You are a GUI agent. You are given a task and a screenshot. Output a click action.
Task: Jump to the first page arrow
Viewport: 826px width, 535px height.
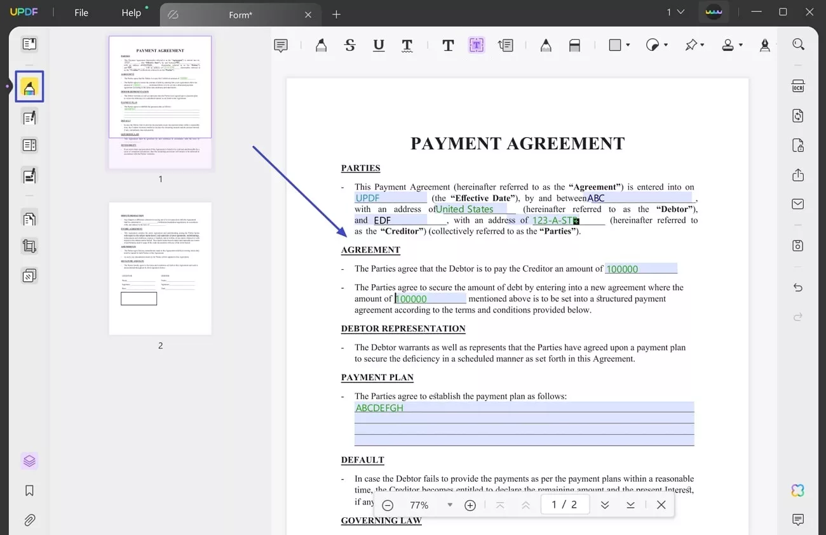[500, 505]
